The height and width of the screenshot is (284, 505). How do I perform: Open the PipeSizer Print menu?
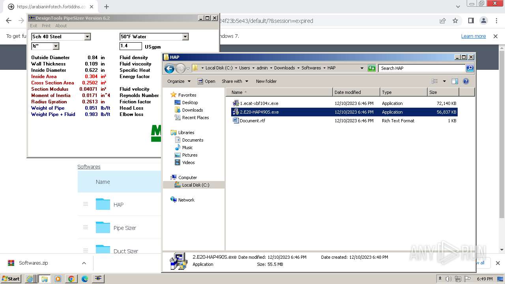click(x=46, y=26)
